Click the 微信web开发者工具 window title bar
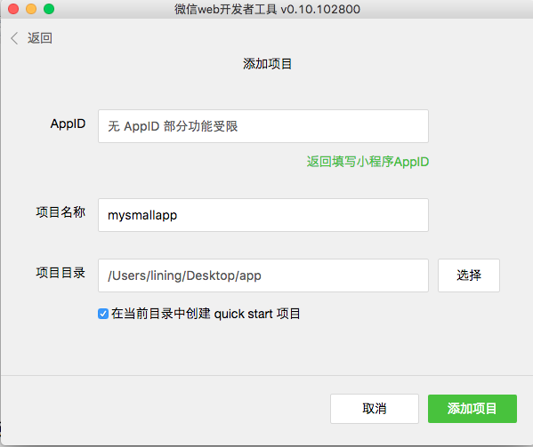 (x=267, y=9)
